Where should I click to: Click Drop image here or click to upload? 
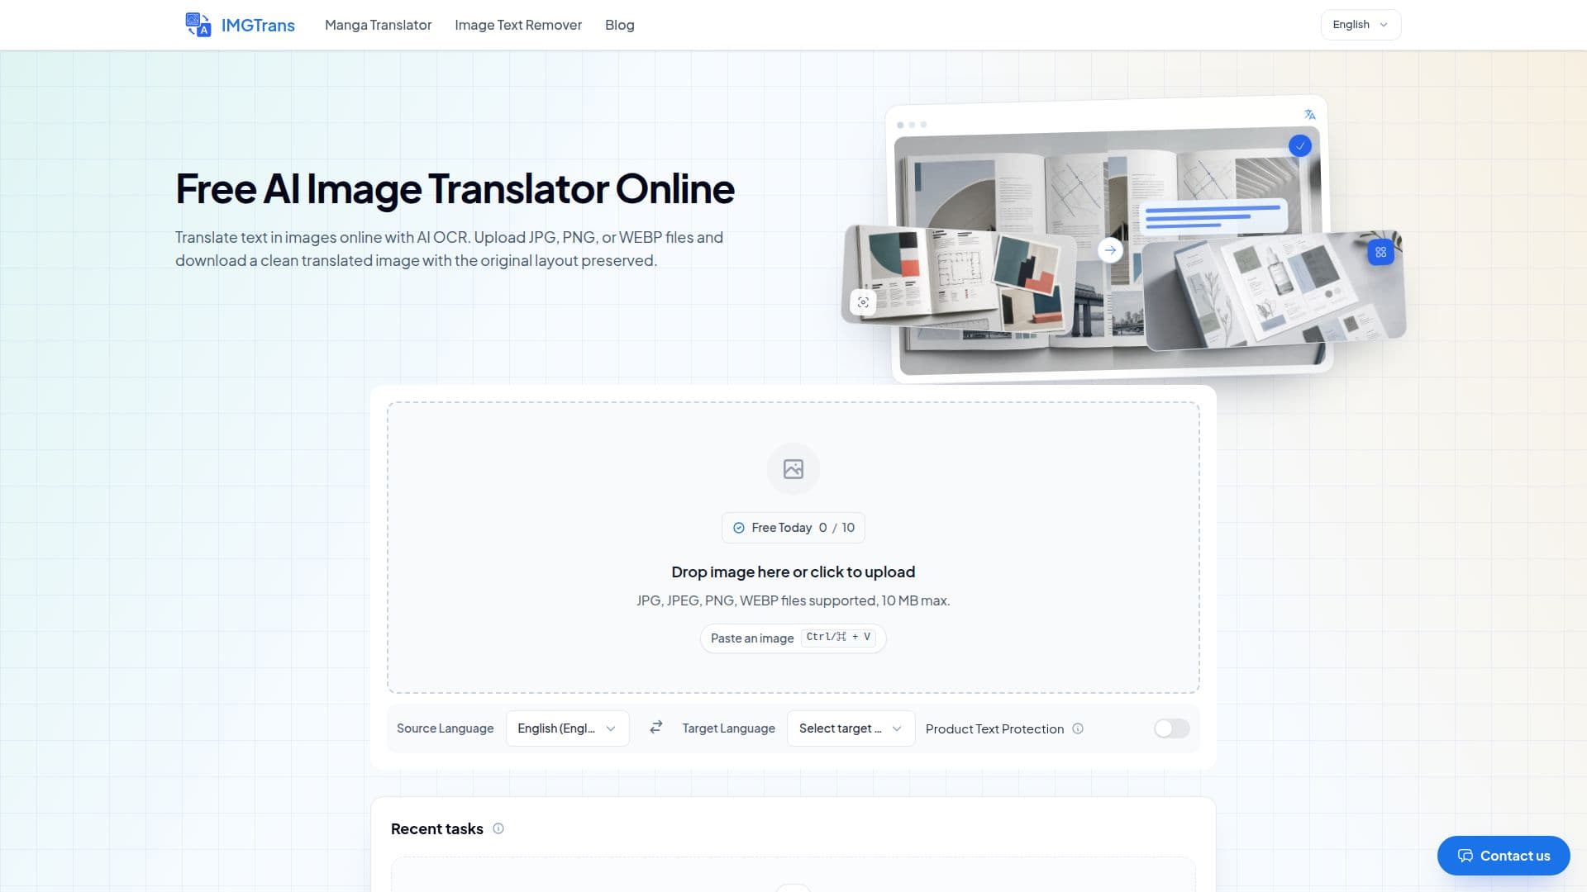[x=793, y=572]
